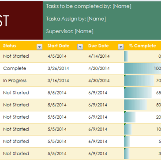The image size is (161, 161).
Task: Select the 'In Progress' status cell
Action: 22,81
